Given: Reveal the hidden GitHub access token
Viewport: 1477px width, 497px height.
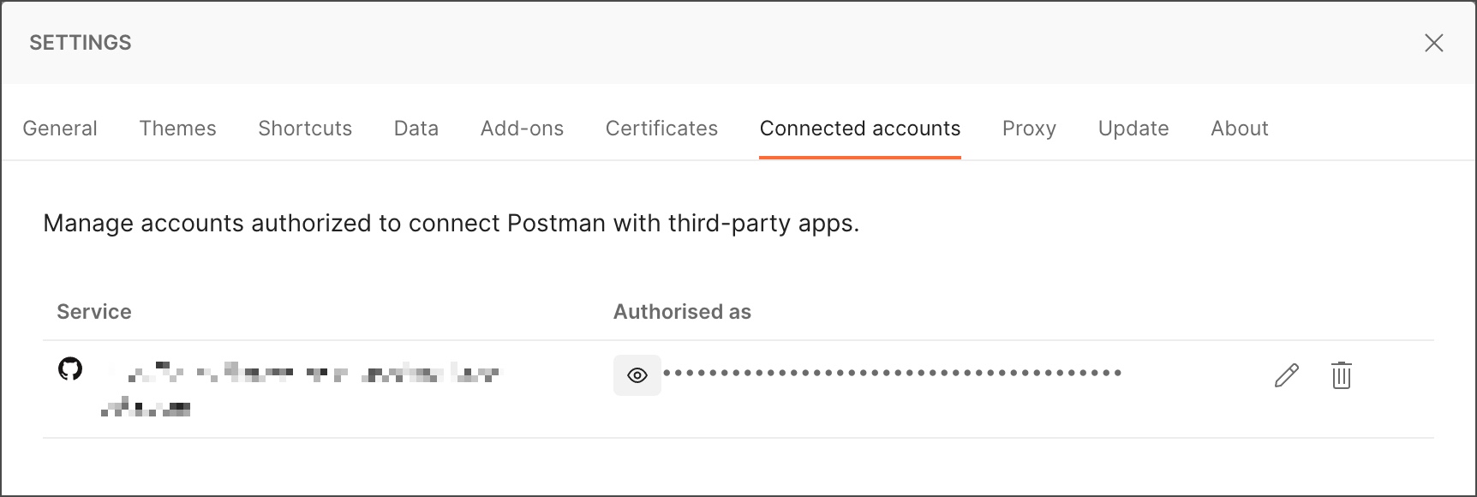Looking at the screenshot, I should (637, 375).
